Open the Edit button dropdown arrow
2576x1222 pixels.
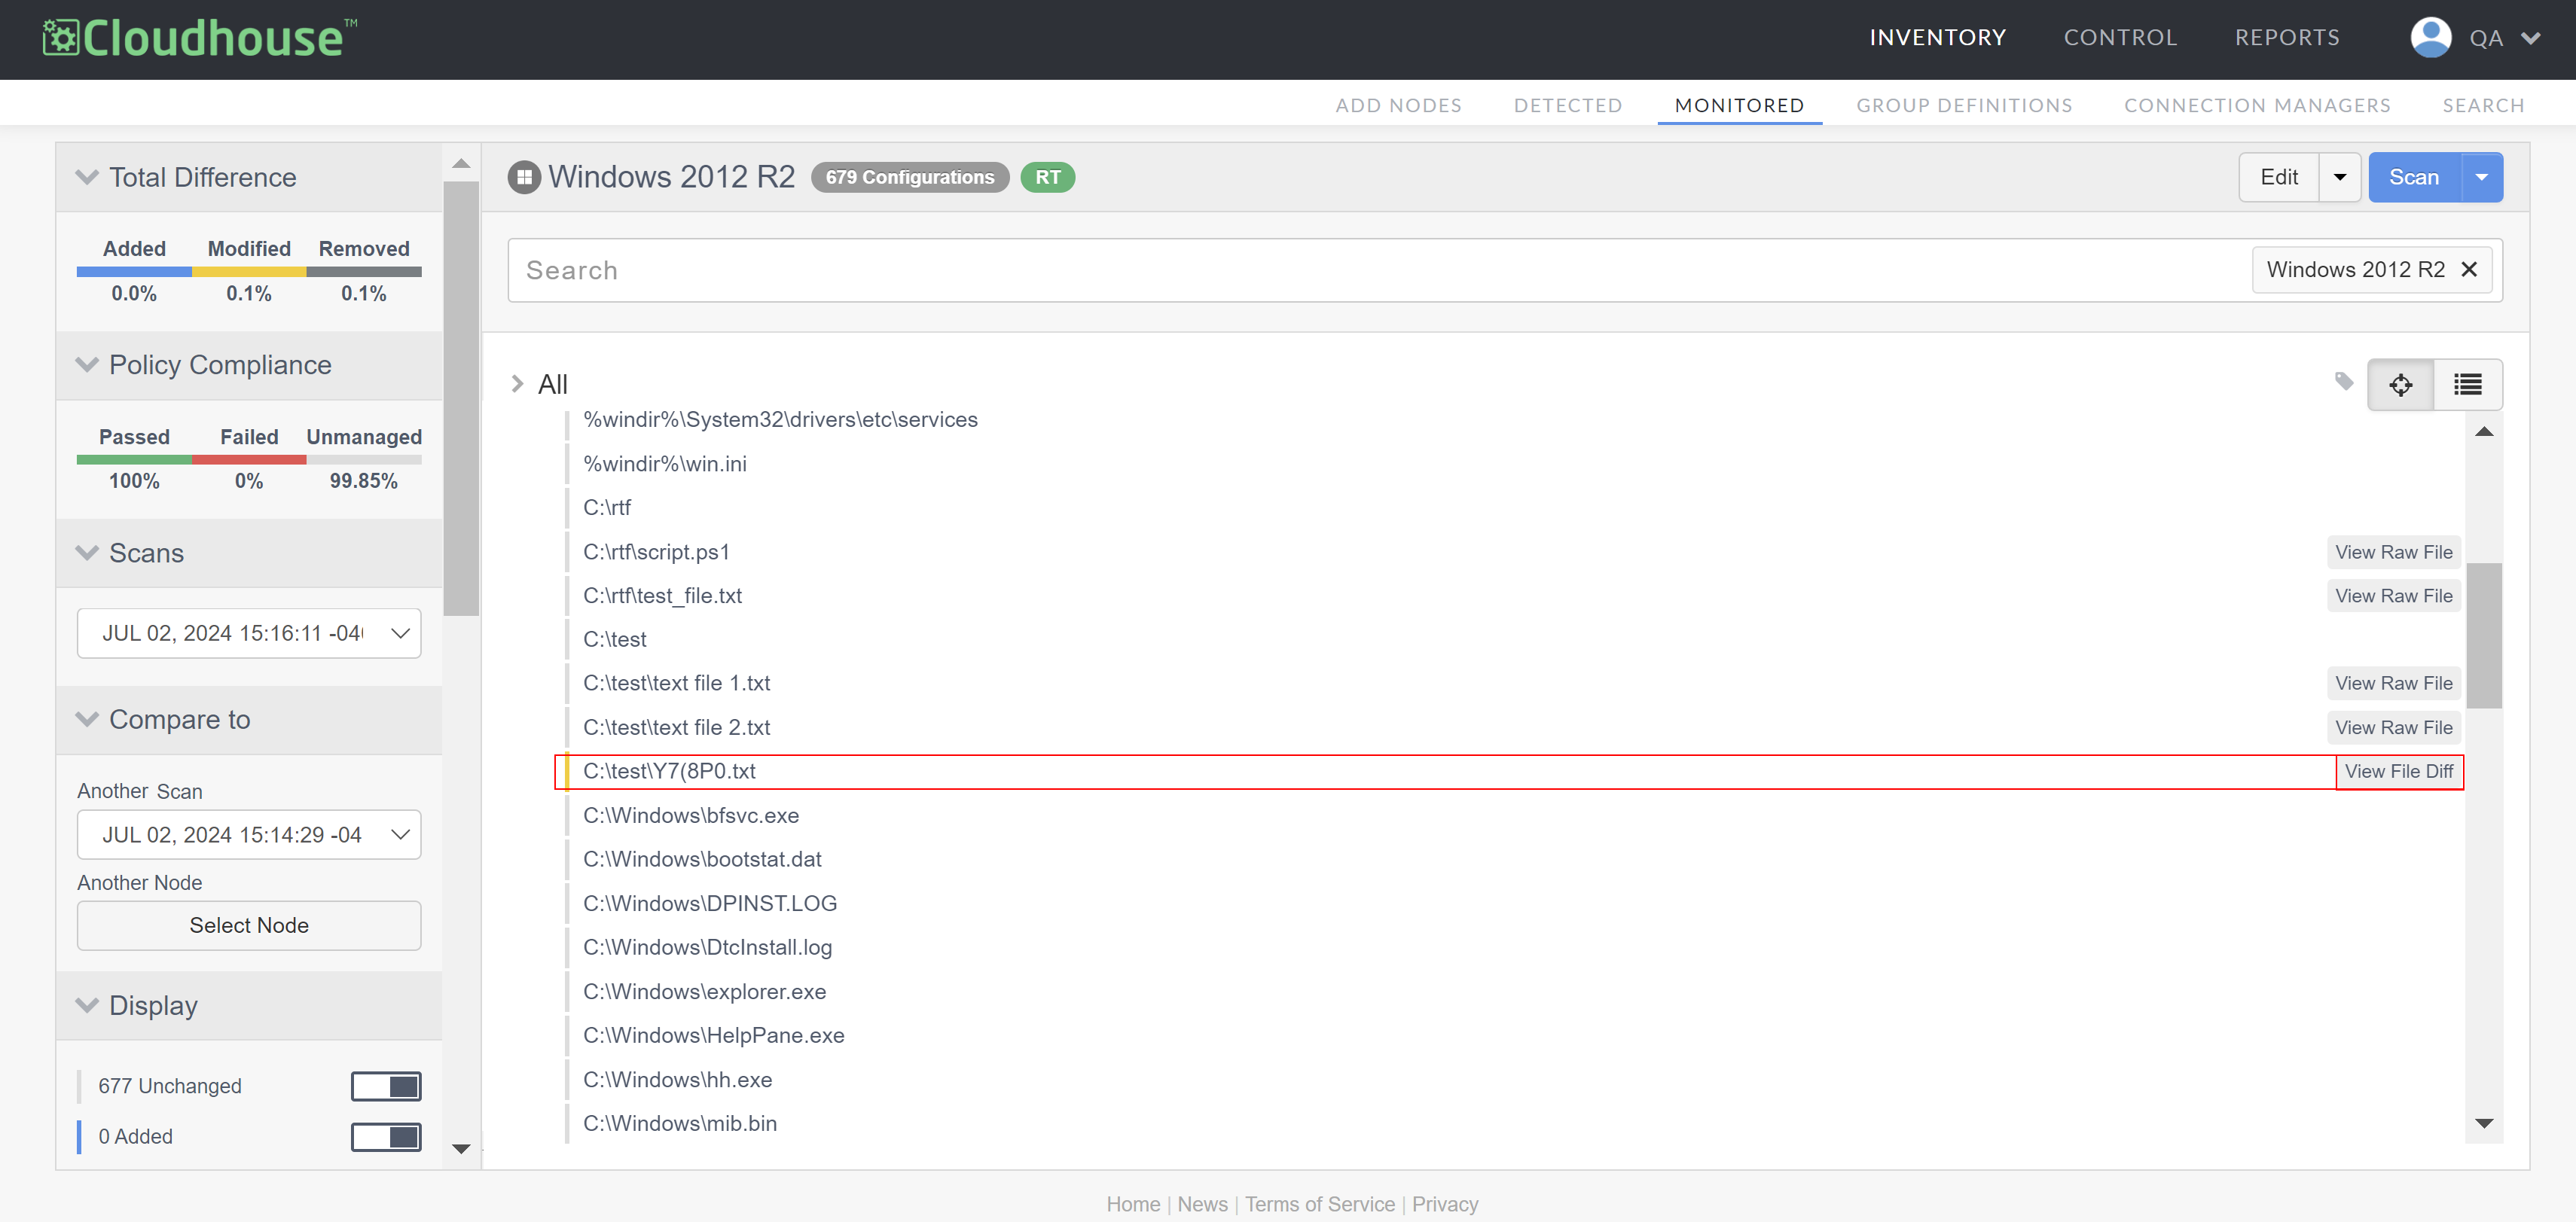click(x=2340, y=177)
